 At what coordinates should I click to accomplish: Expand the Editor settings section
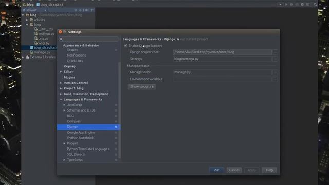click(x=61, y=72)
